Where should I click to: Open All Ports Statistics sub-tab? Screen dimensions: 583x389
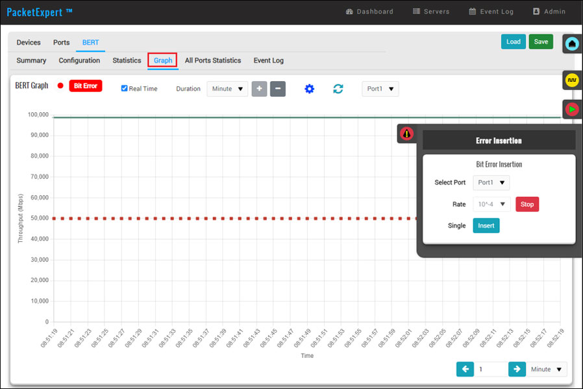tap(213, 60)
